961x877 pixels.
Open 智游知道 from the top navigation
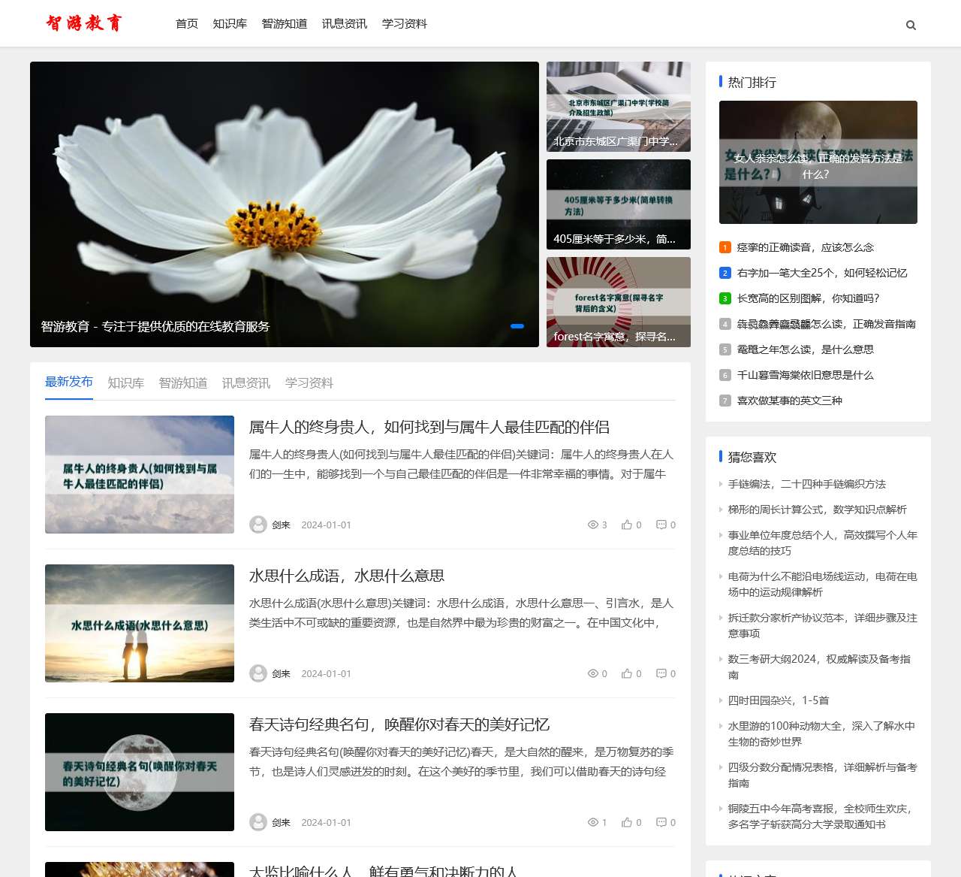[285, 23]
